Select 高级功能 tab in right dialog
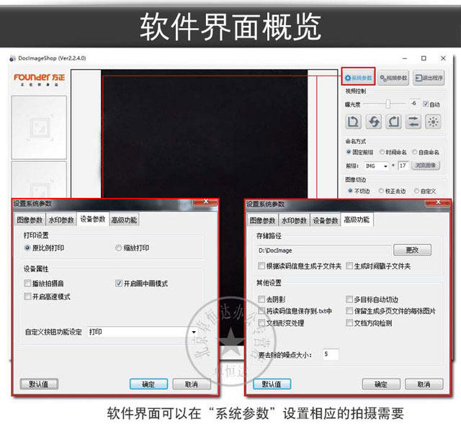 [357, 220]
